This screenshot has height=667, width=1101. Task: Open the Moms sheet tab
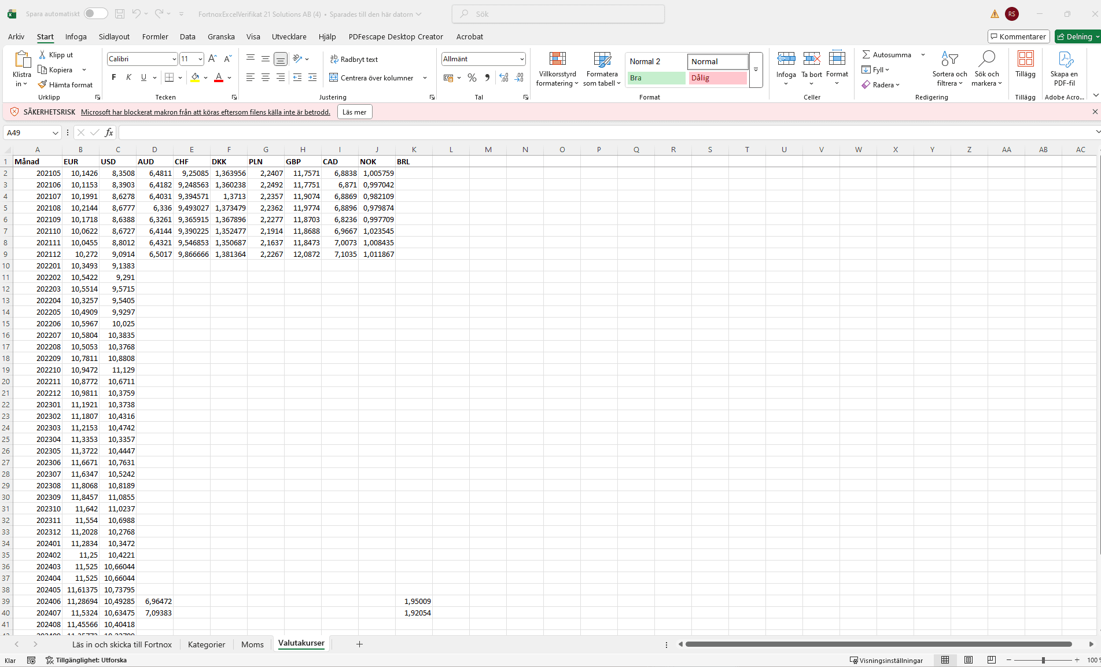[x=252, y=644]
